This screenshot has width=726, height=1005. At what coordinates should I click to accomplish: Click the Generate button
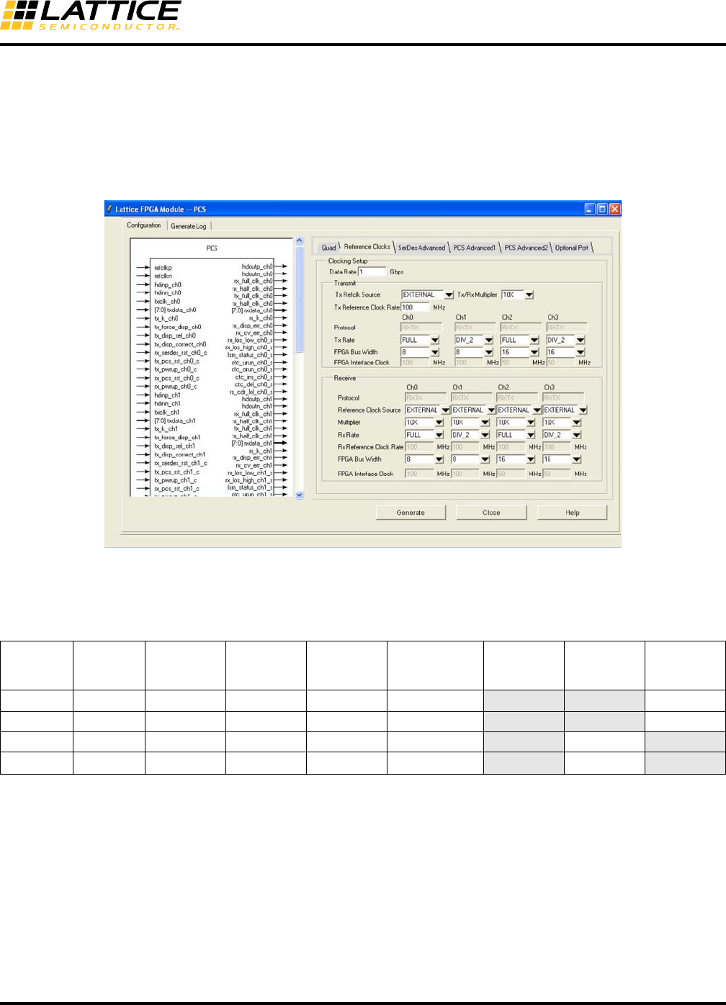[411, 513]
